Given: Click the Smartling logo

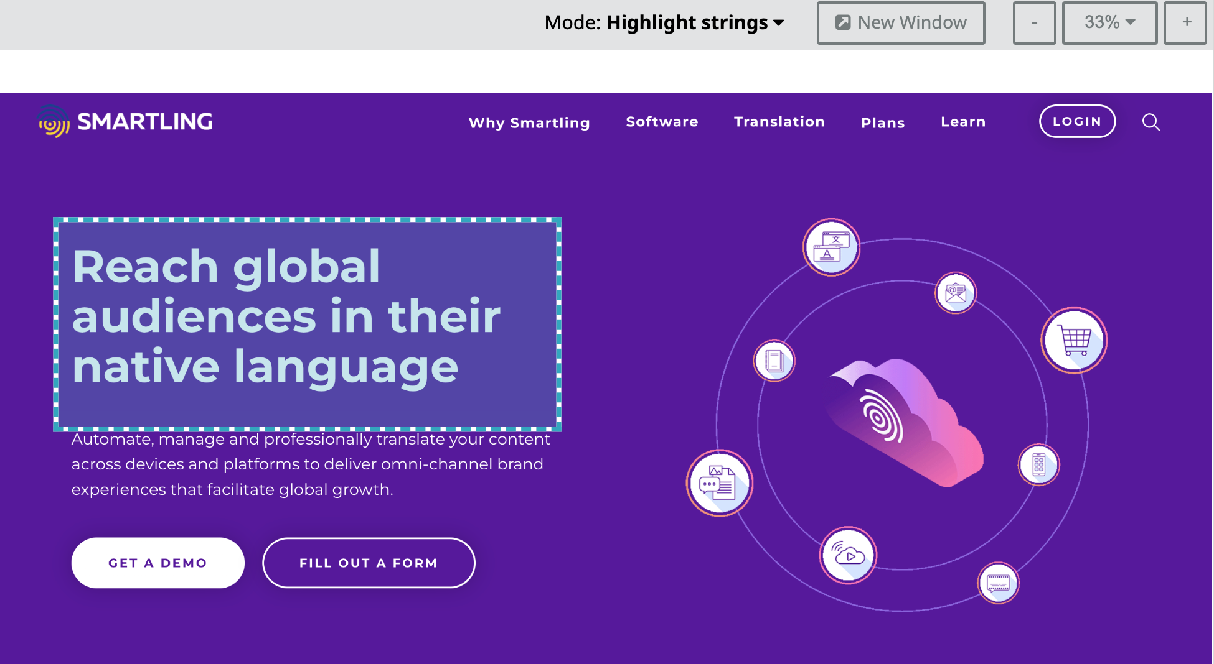Looking at the screenshot, I should click(125, 121).
